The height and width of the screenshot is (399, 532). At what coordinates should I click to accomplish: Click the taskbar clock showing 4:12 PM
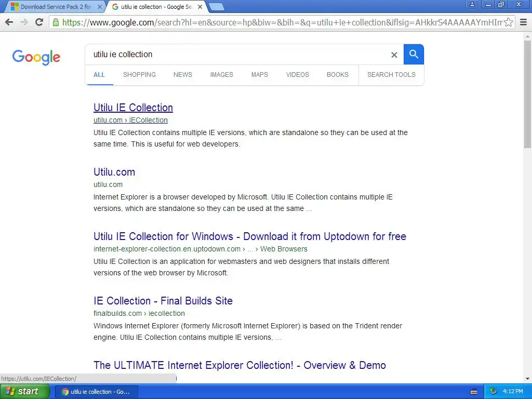click(x=513, y=392)
